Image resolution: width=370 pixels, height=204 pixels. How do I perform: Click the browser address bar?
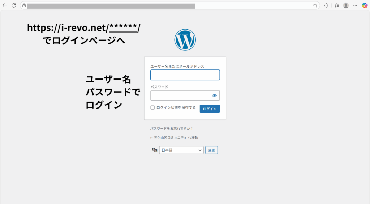tap(170, 5)
